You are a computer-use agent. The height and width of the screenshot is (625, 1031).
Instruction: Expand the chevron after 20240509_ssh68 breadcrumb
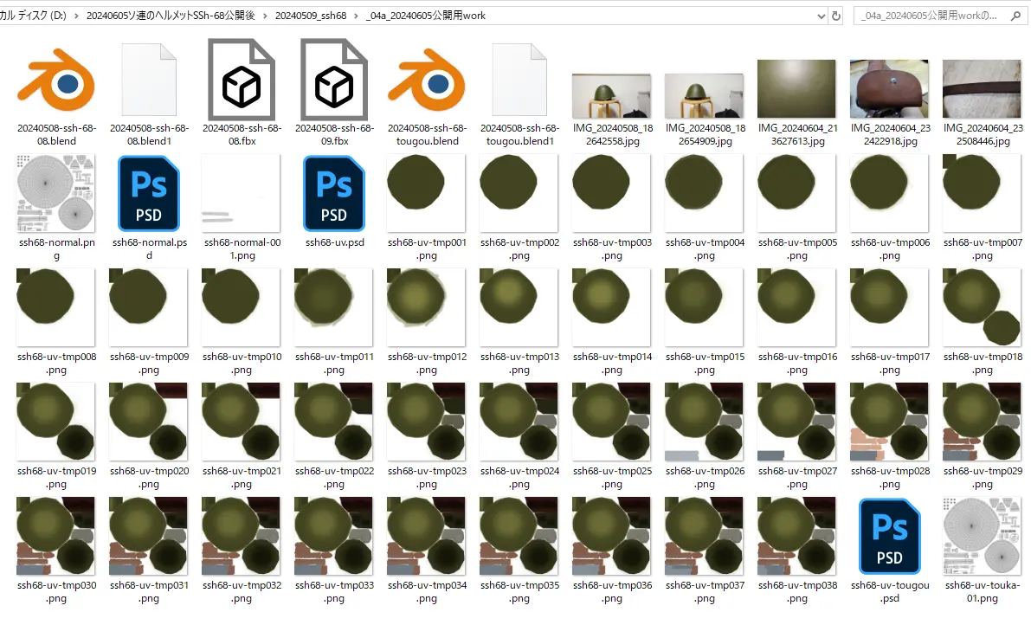(x=356, y=16)
